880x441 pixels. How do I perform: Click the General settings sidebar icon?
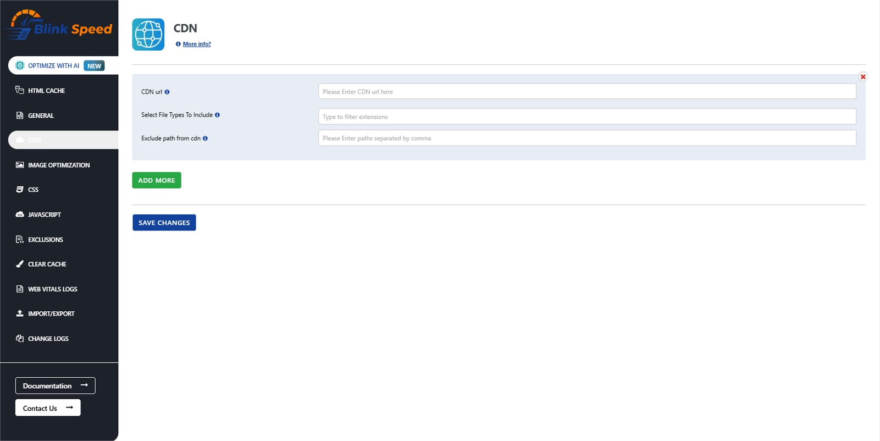[x=20, y=115]
